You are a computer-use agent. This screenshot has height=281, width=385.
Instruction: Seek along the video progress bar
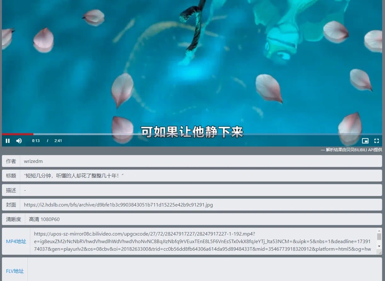[x=192, y=134]
